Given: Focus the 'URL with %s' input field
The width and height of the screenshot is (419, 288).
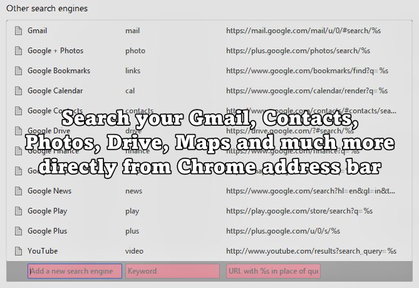Looking at the screenshot, I should [x=273, y=271].
